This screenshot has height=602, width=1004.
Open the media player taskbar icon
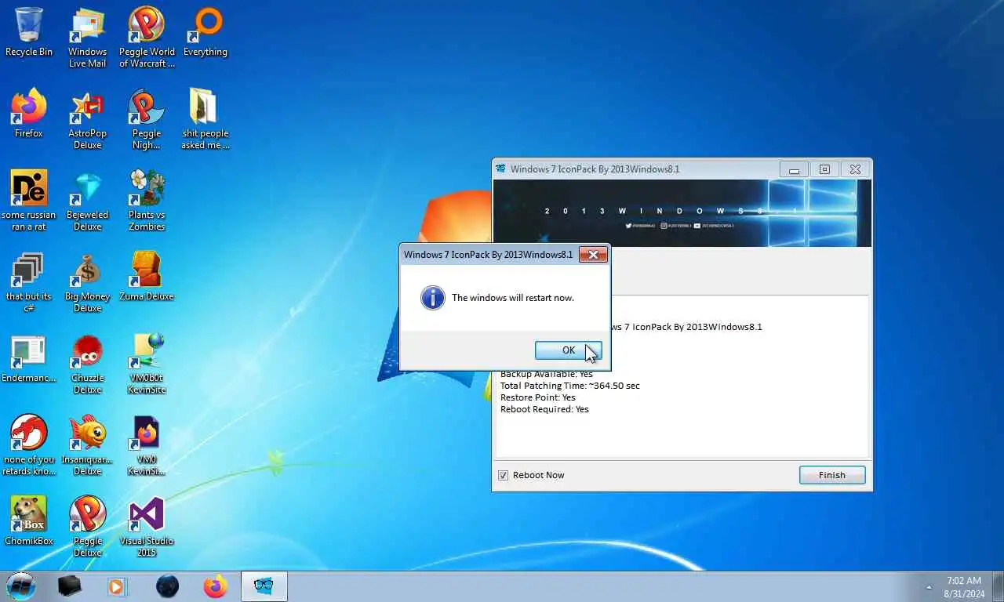[117, 586]
